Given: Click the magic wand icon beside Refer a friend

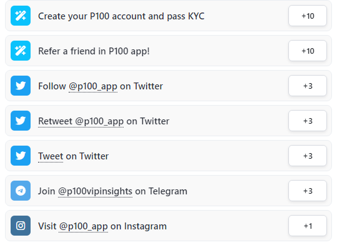Looking at the screenshot, I should coord(21,51).
